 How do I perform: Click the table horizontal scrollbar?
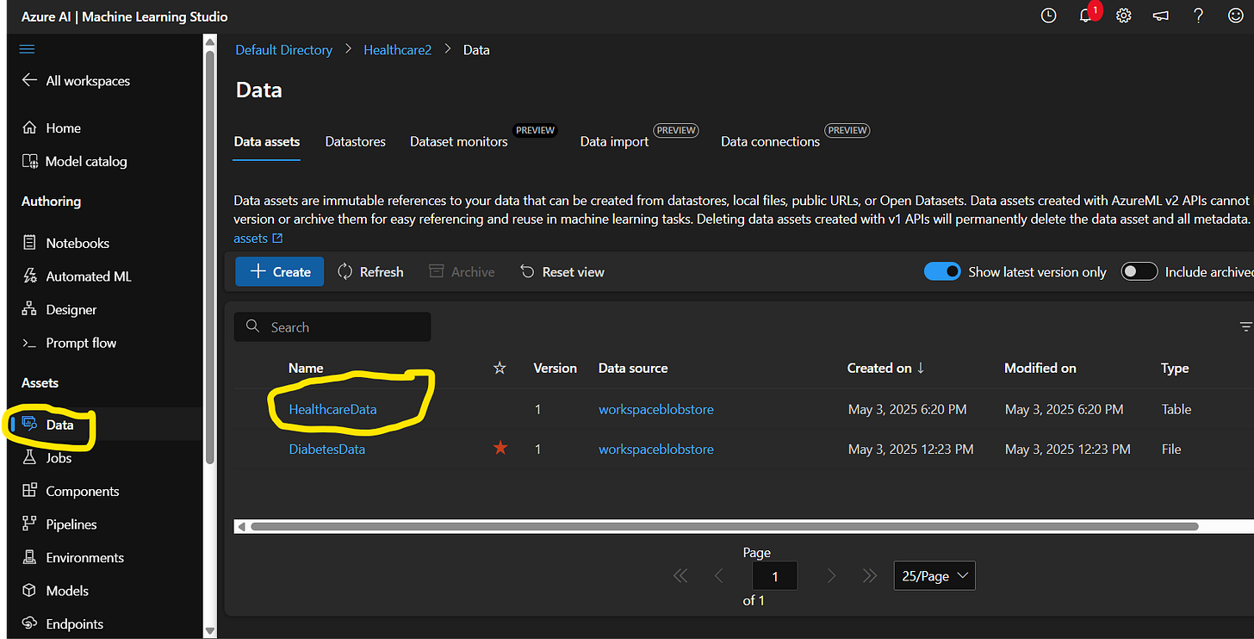click(724, 526)
